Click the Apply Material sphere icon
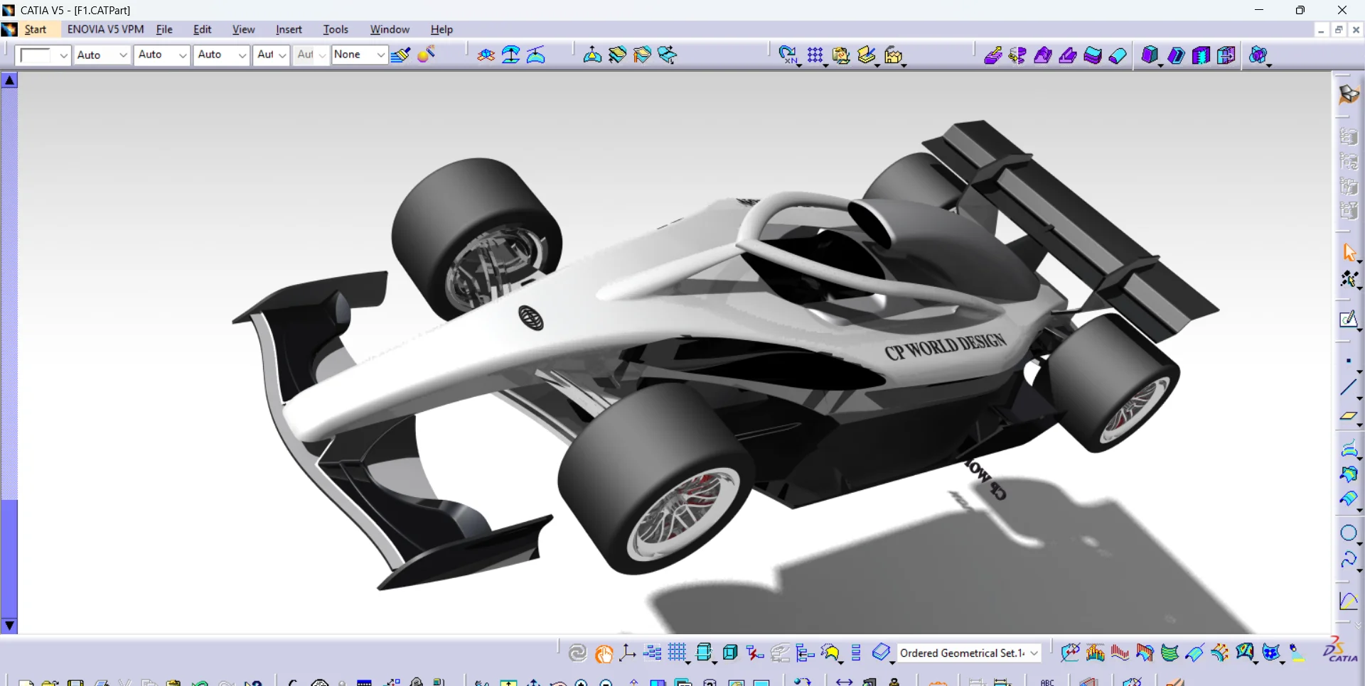 click(x=427, y=55)
